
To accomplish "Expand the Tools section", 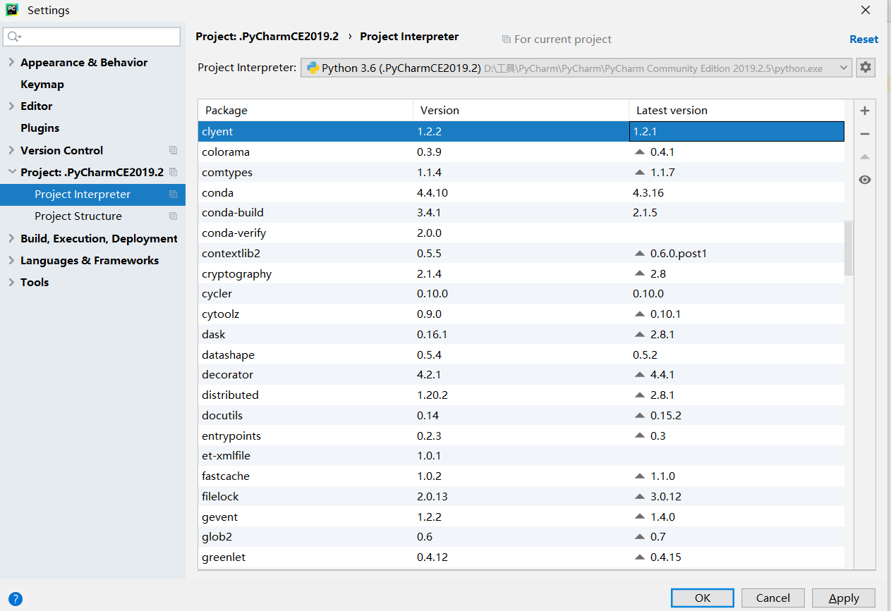I will pos(11,282).
